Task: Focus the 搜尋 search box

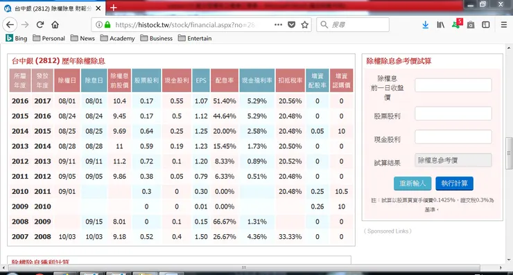Action: [353, 25]
